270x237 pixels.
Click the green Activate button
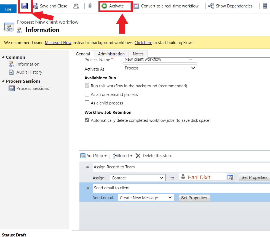(113, 6)
